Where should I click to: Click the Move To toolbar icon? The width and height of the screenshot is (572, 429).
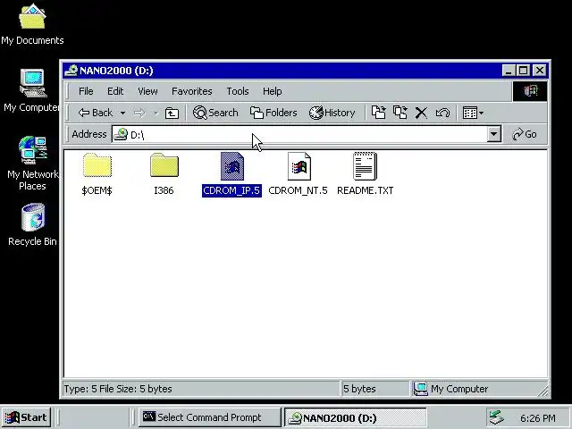coord(378,113)
